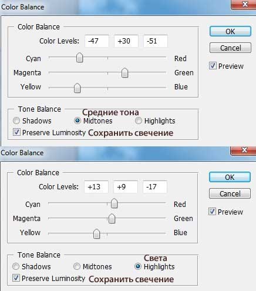
Task: Click the Magenta-Green slider handle in upper dialog
Action: tap(124, 73)
